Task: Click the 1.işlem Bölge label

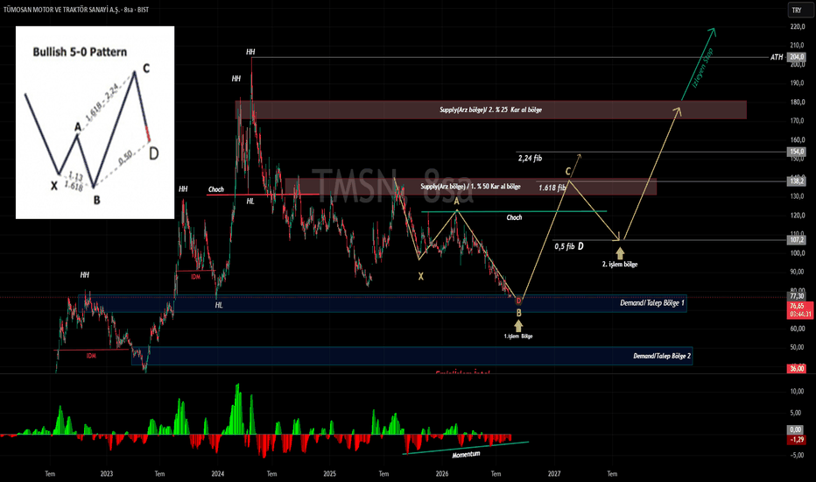Action: point(518,337)
